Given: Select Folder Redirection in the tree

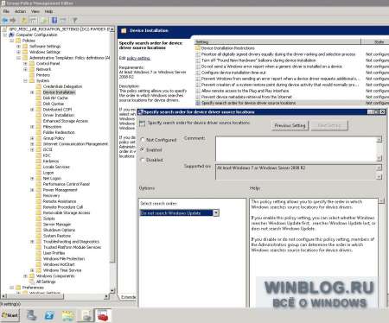Looking at the screenshot, I should (x=59, y=132).
